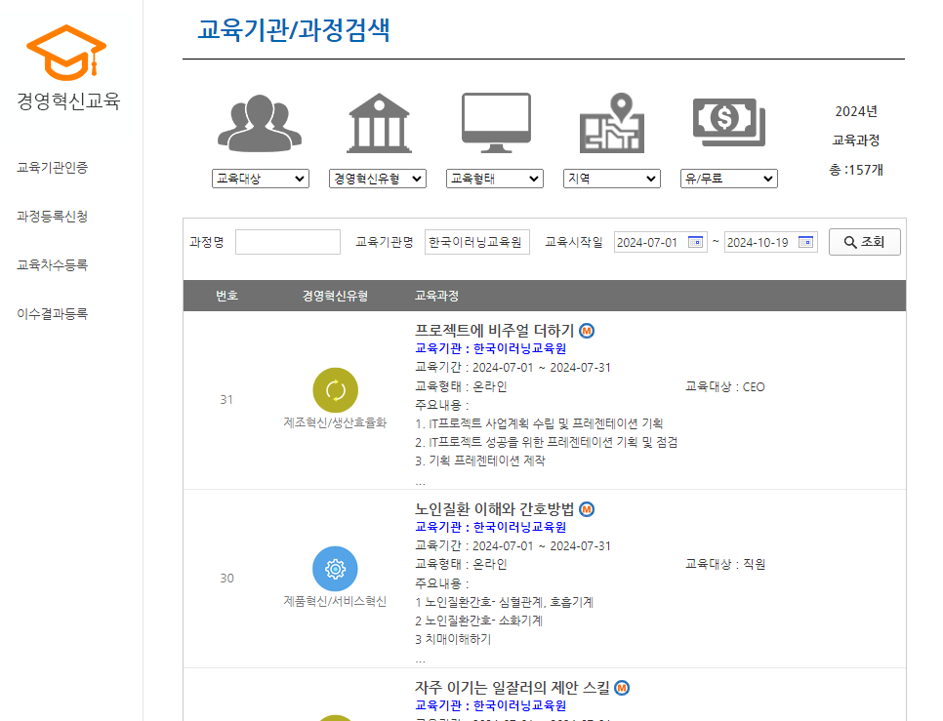The width and height of the screenshot is (943, 721).
Task: Open course link 프로젝트에 비주얼 더하기
Action: click(x=495, y=331)
